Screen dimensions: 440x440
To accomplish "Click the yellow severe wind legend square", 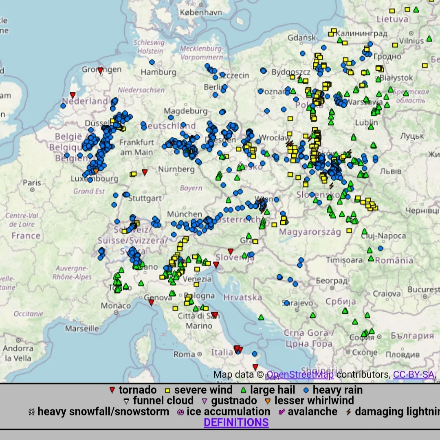I will [x=167, y=390].
